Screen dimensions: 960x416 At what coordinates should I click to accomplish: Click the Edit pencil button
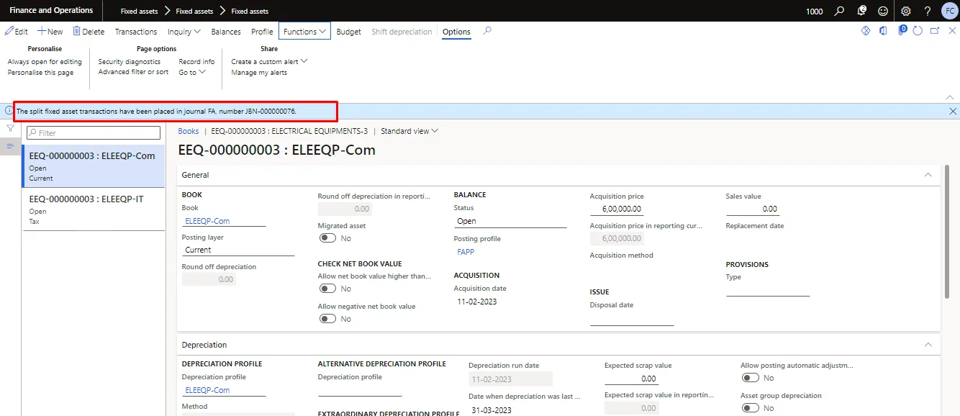pos(17,32)
